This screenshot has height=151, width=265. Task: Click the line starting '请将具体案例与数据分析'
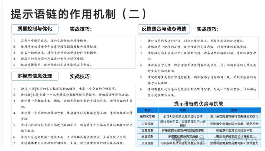[x=72, y=143]
